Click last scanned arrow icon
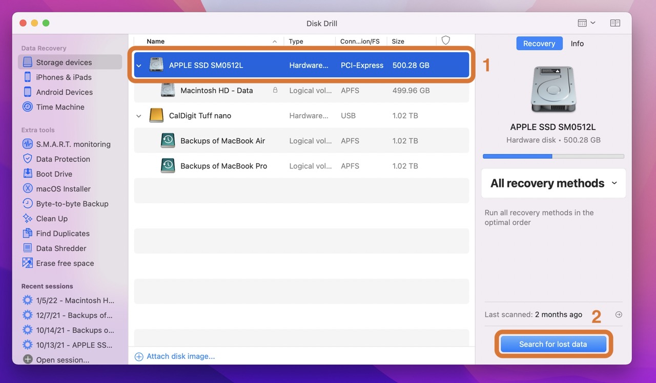 click(619, 315)
